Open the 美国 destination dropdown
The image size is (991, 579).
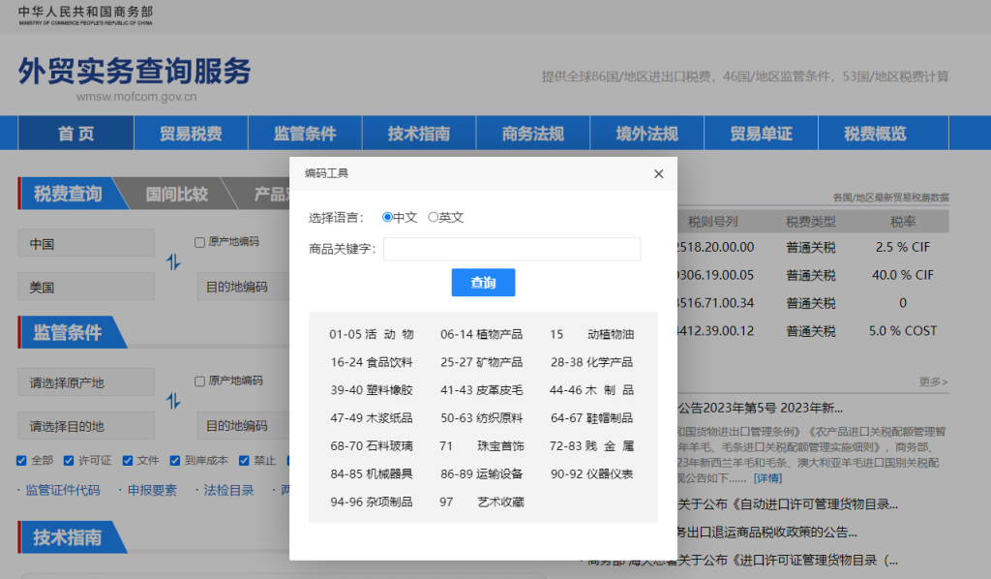tap(86, 287)
